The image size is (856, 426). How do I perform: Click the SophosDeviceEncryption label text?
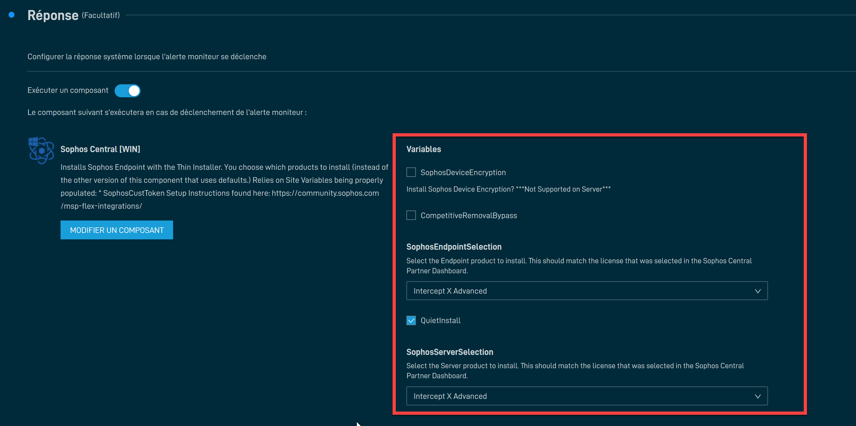point(463,172)
